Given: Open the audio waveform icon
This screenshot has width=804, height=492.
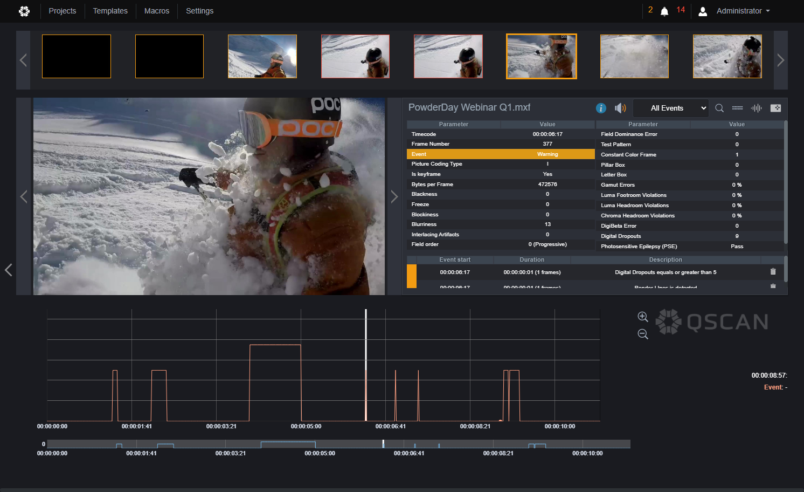Looking at the screenshot, I should (x=757, y=108).
